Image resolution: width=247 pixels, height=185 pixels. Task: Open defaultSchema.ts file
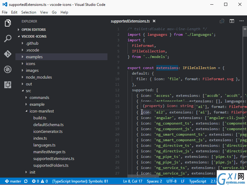pyautogui.click(x=48, y=125)
